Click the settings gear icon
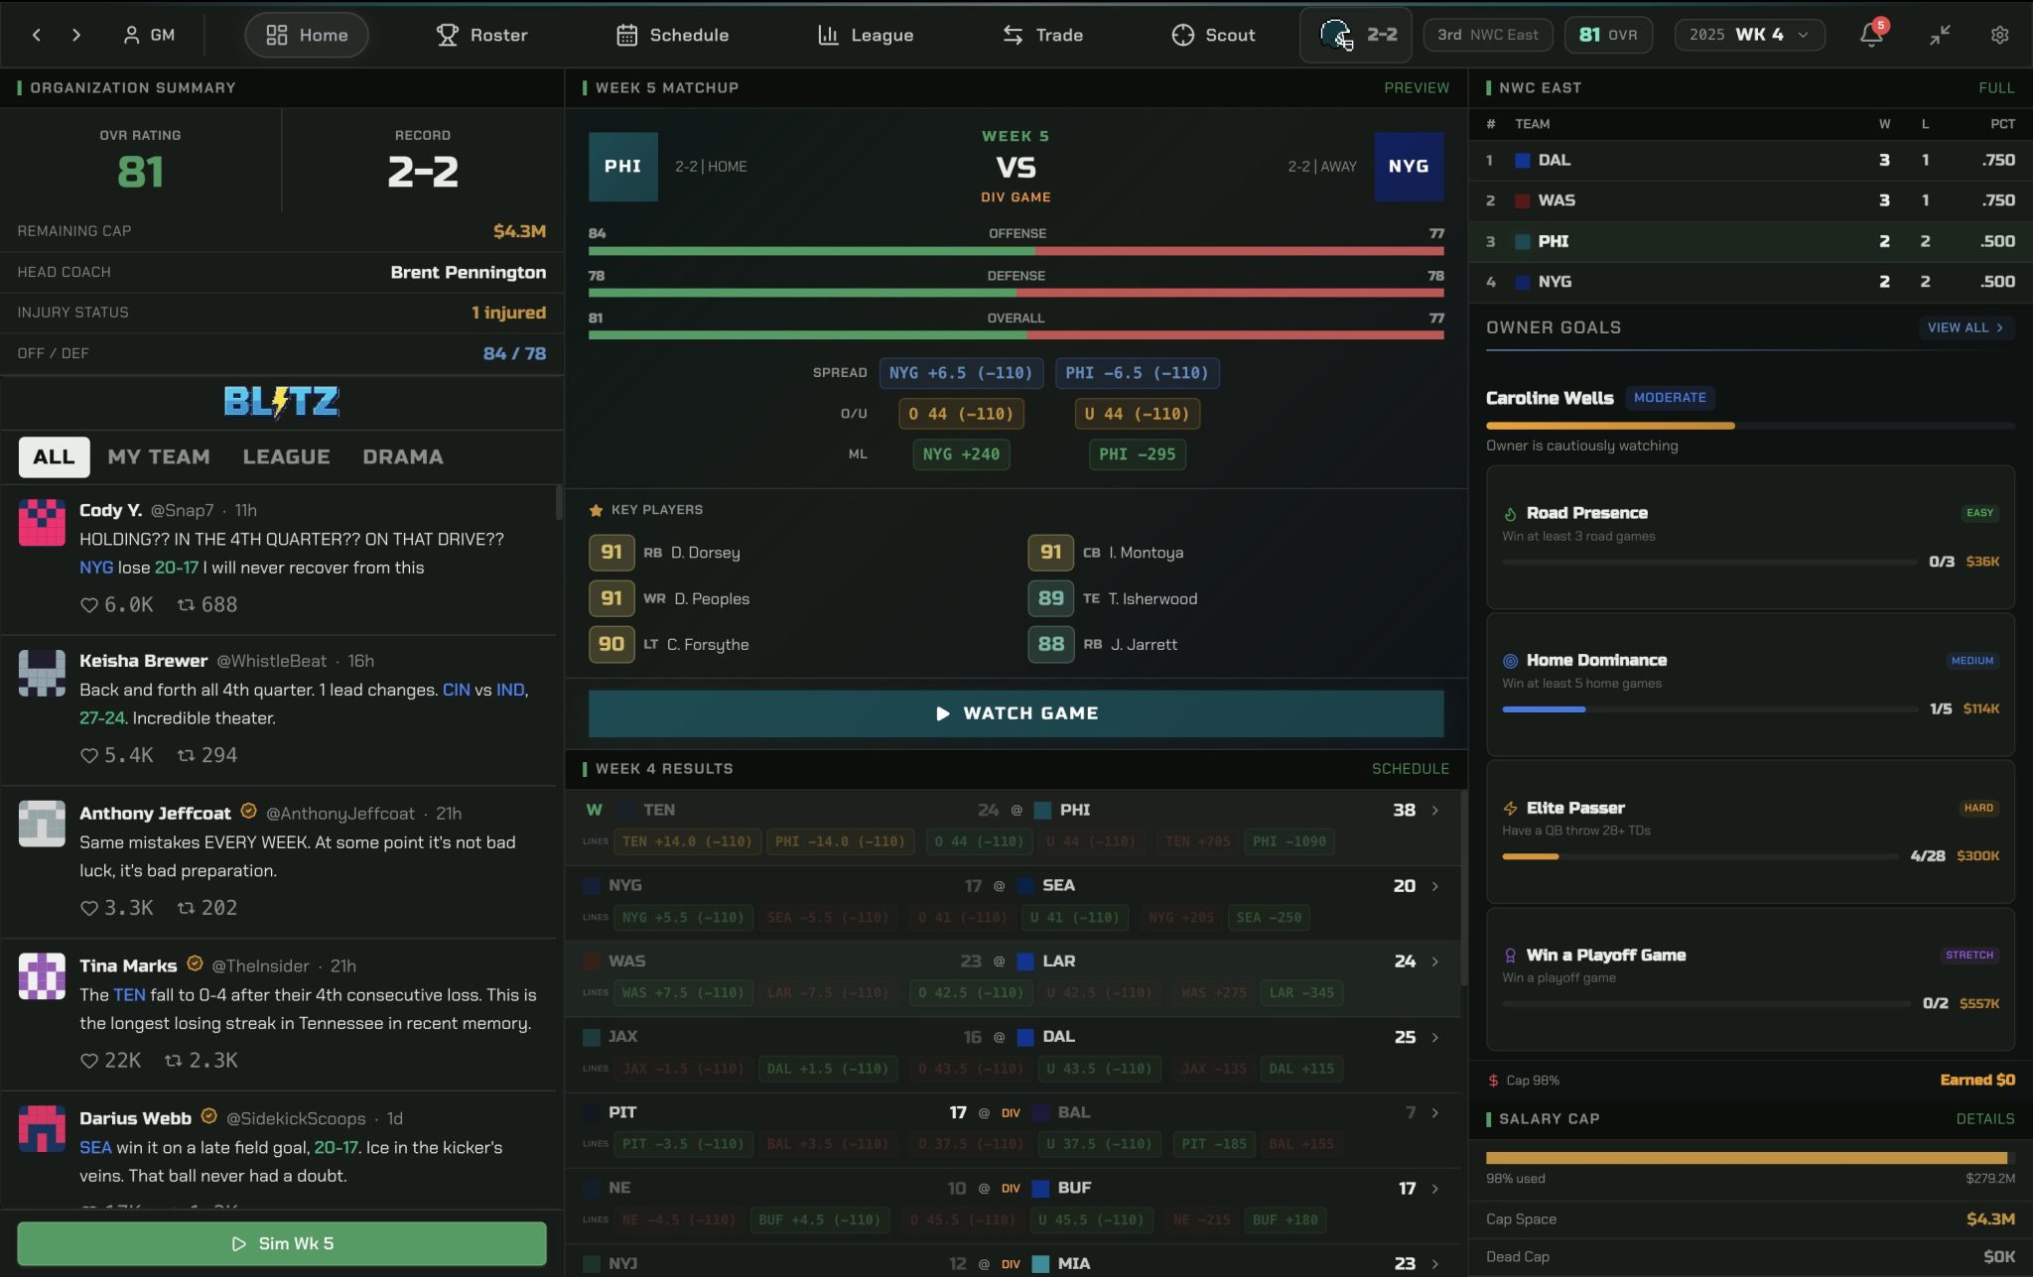The image size is (2033, 1277). pos(1999,35)
